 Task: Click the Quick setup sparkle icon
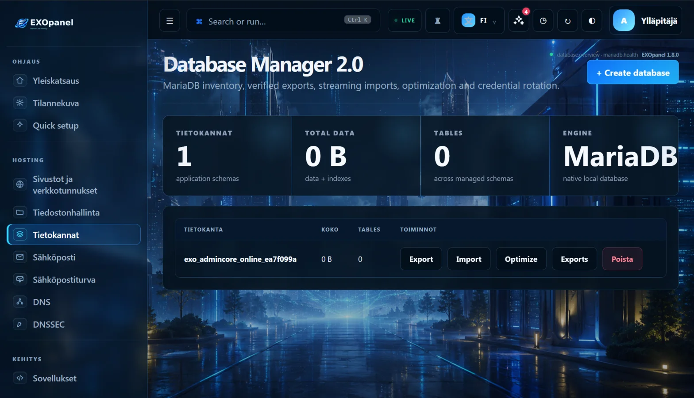tap(20, 125)
